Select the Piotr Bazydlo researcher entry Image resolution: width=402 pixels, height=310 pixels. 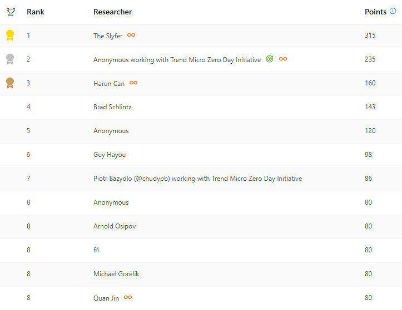pos(197,179)
